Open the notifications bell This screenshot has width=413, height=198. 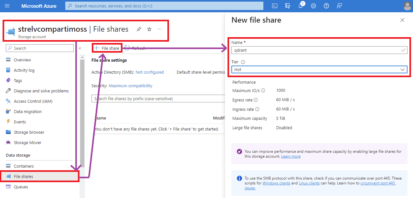(x=301, y=6)
